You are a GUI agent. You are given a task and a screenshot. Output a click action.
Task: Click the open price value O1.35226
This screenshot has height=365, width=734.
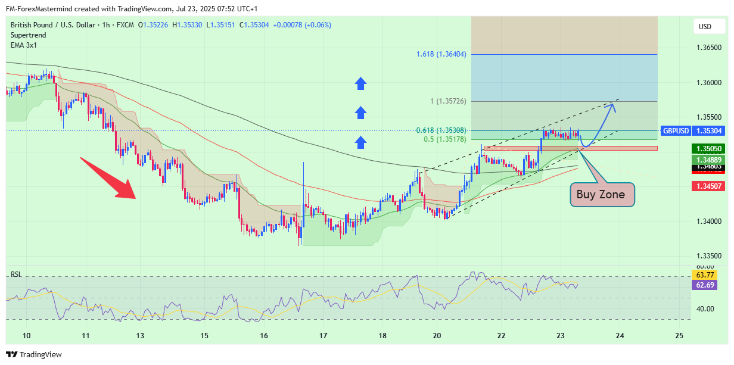click(x=154, y=25)
